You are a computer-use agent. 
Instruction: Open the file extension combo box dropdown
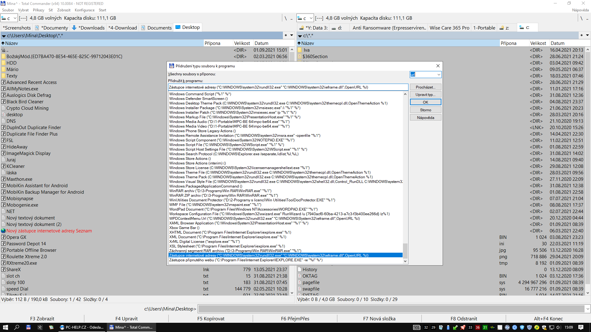[x=439, y=74]
